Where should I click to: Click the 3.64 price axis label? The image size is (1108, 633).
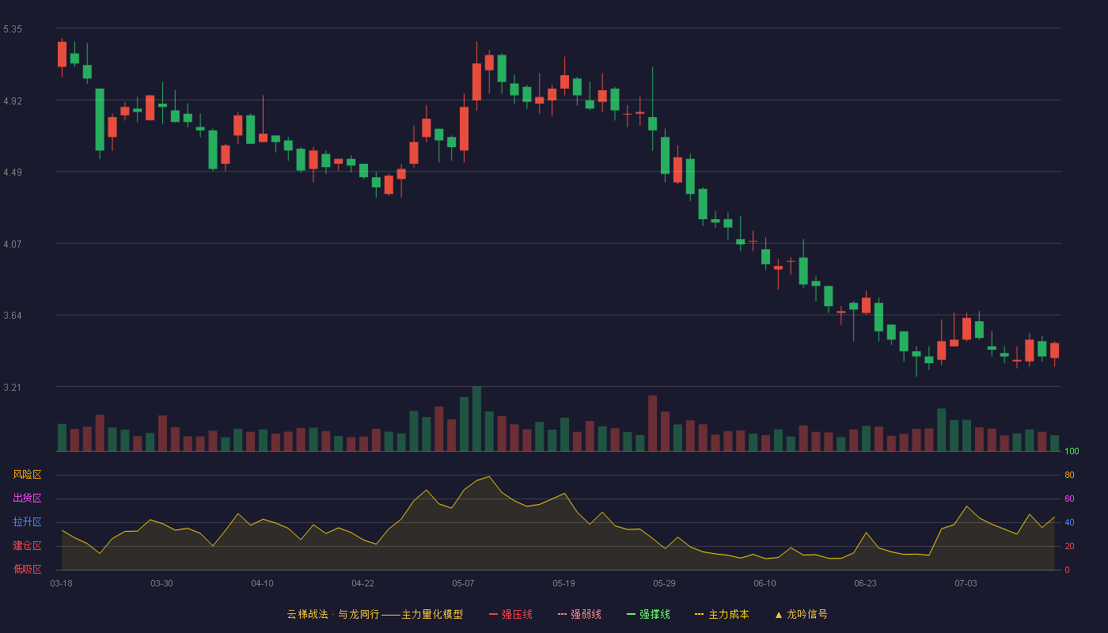click(13, 316)
